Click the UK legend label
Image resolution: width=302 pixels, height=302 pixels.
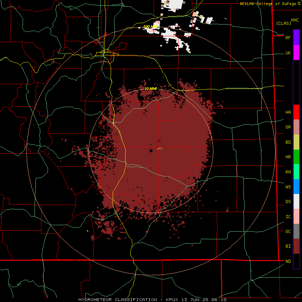(x=288, y=53)
